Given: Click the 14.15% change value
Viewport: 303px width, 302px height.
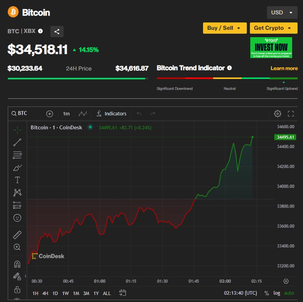Looking at the screenshot, I should click(89, 50).
